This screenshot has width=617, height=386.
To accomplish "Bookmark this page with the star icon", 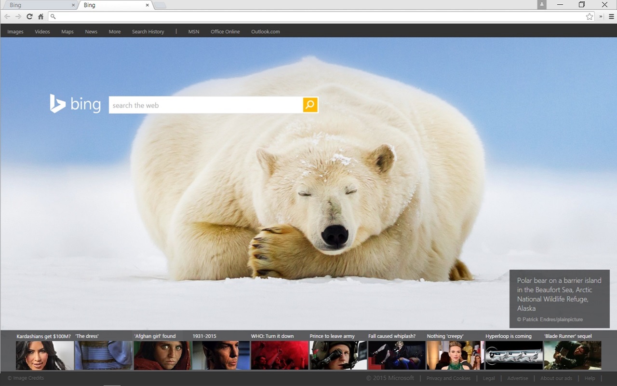I will click(x=589, y=16).
